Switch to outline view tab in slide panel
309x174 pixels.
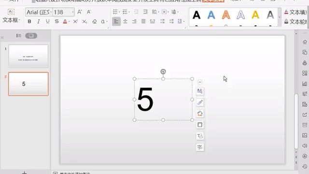click(x=19, y=36)
